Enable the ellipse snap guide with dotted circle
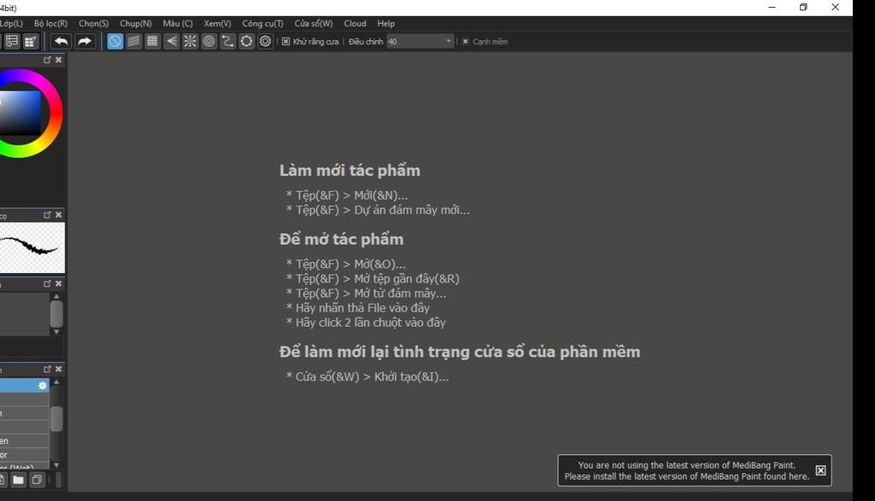The width and height of the screenshot is (875, 501). (x=247, y=41)
